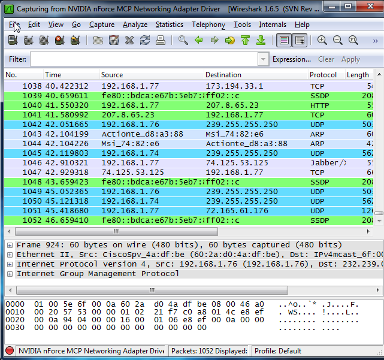Stop the running live capture icon
The width and height of the screenshot is (384, 360).
[59, 40]
